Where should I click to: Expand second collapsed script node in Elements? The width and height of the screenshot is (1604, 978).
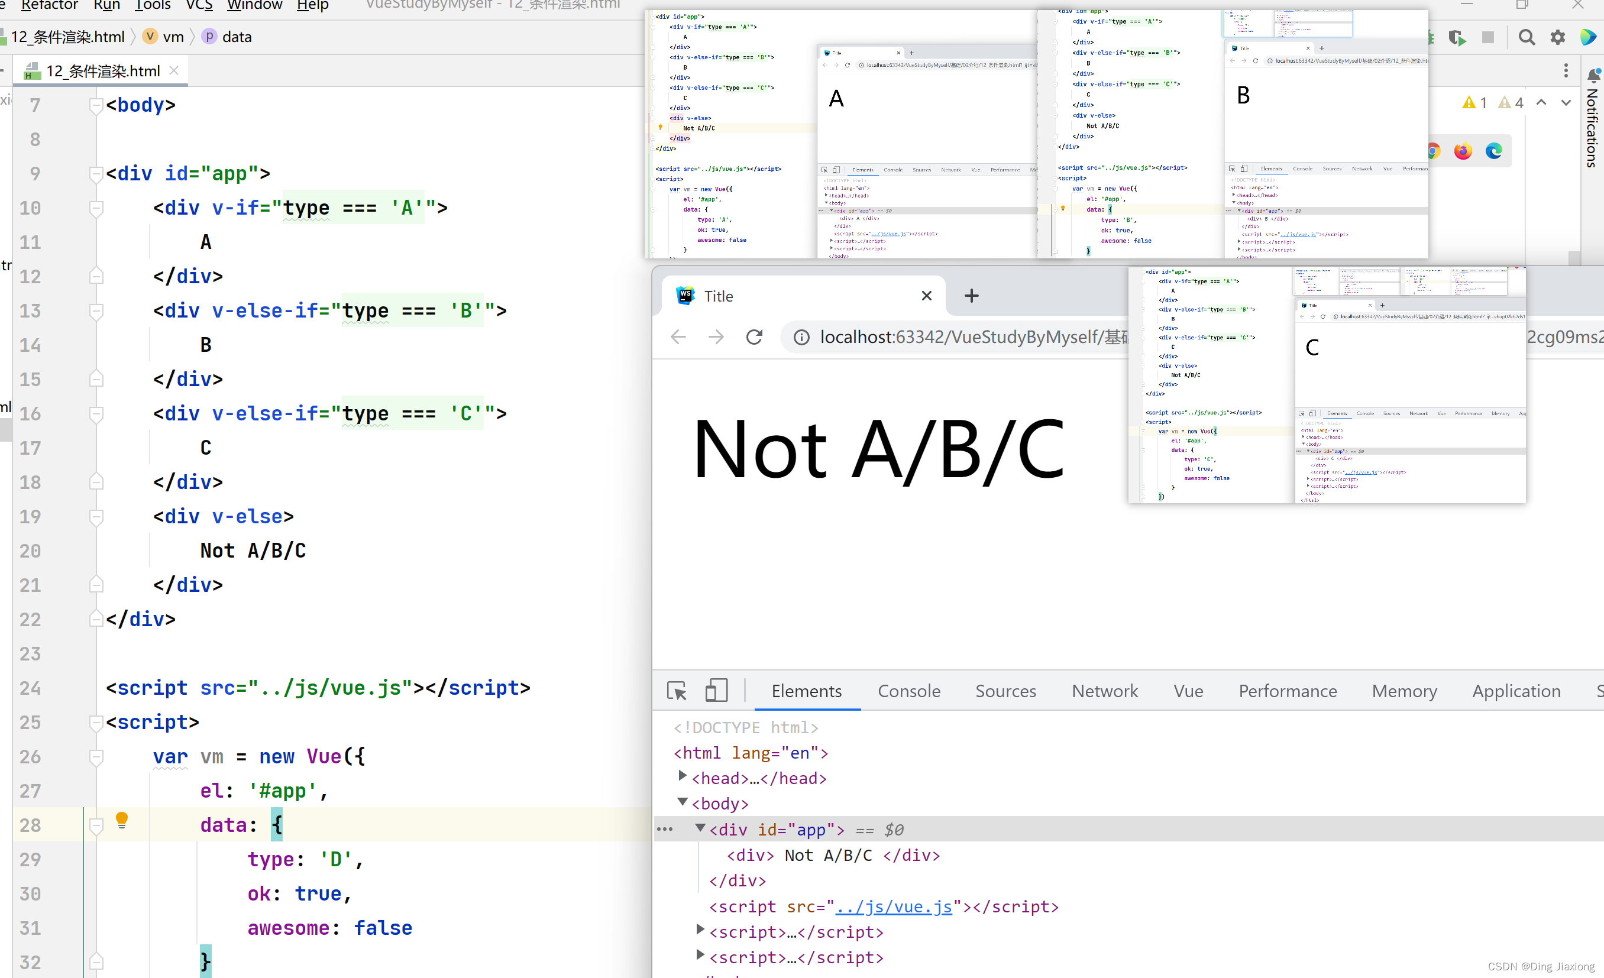700,954
